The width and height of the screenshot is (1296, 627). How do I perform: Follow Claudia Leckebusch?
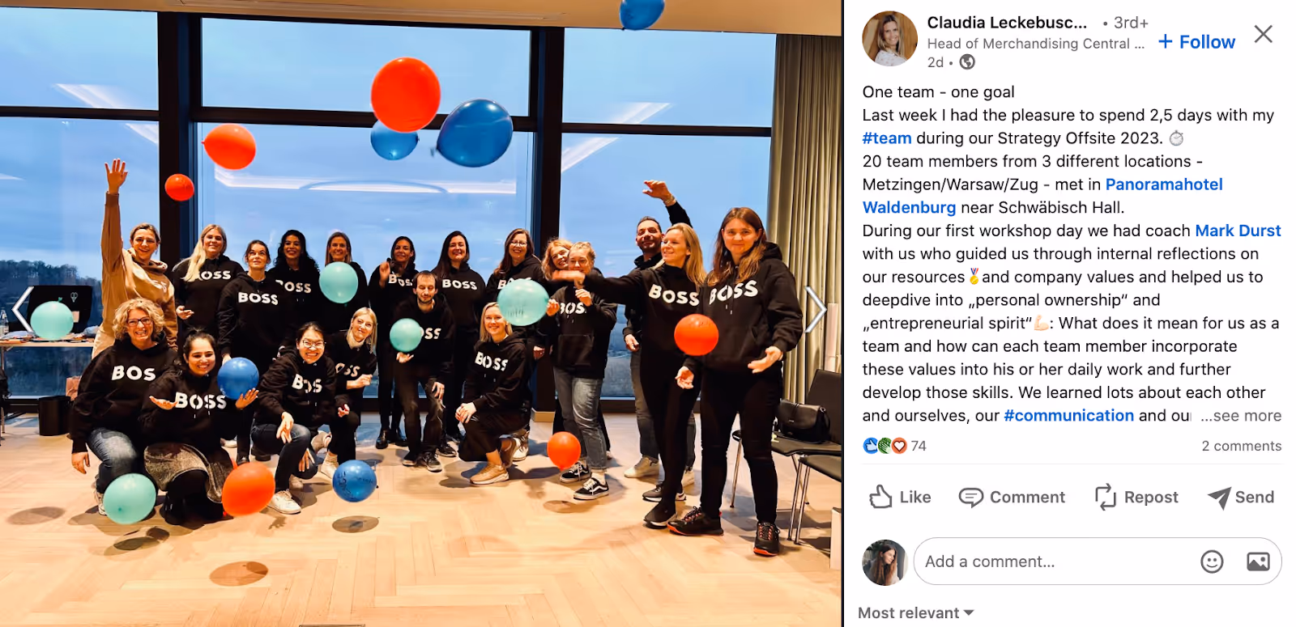[x=1197, y=42]
